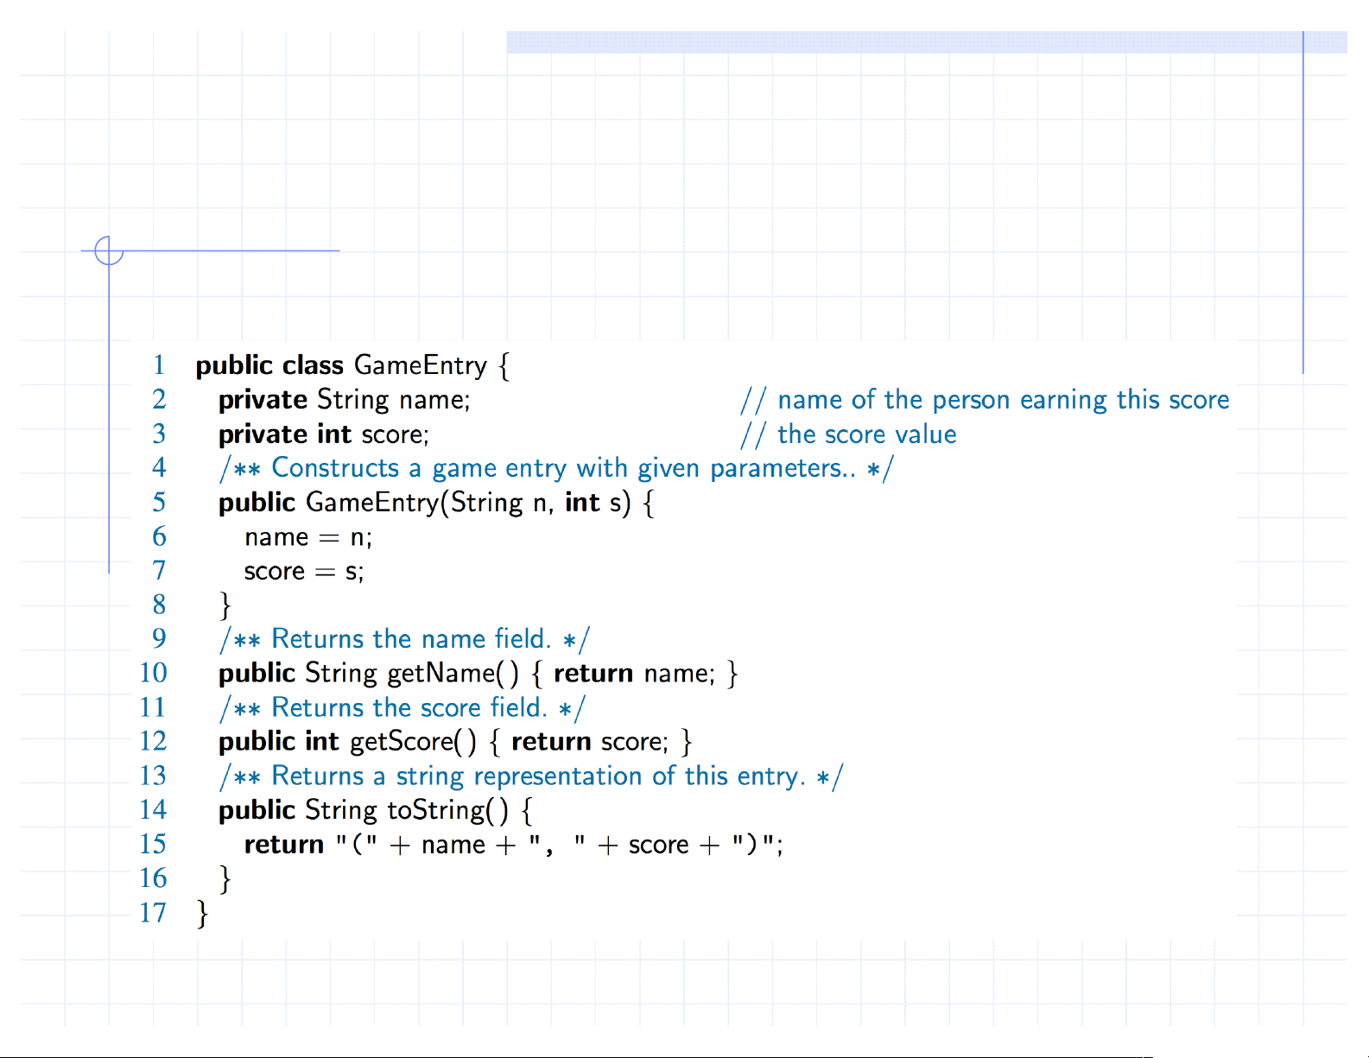1369x1058 pixels.
Task: Click line number 1 in the code listing
Action: pyautogui.click(x=159, y=365)
